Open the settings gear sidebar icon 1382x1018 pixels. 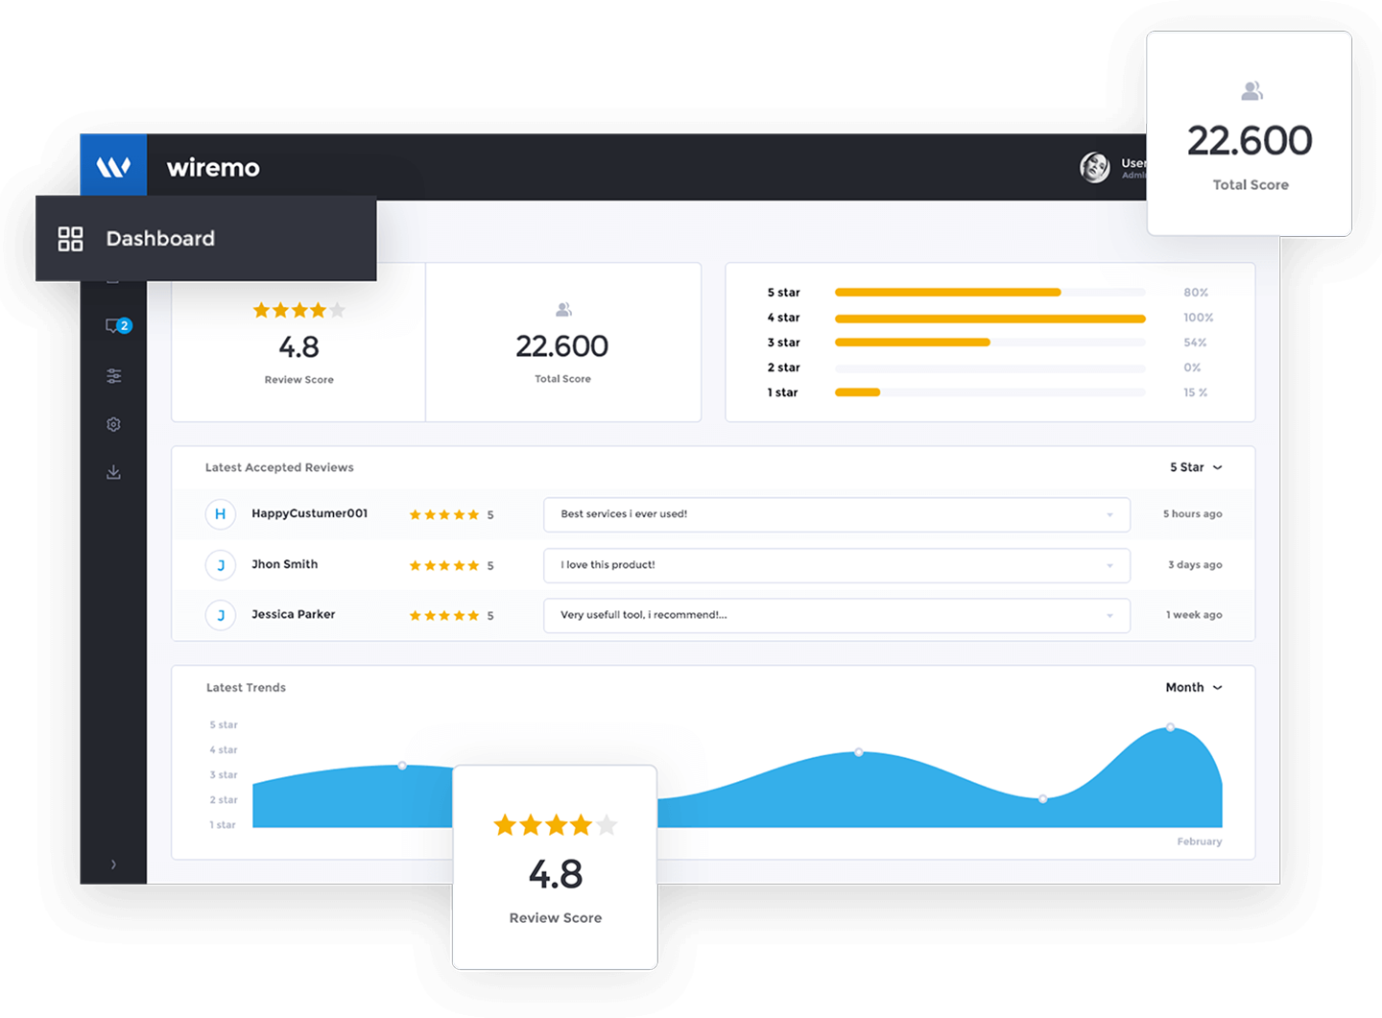point(113,424)
